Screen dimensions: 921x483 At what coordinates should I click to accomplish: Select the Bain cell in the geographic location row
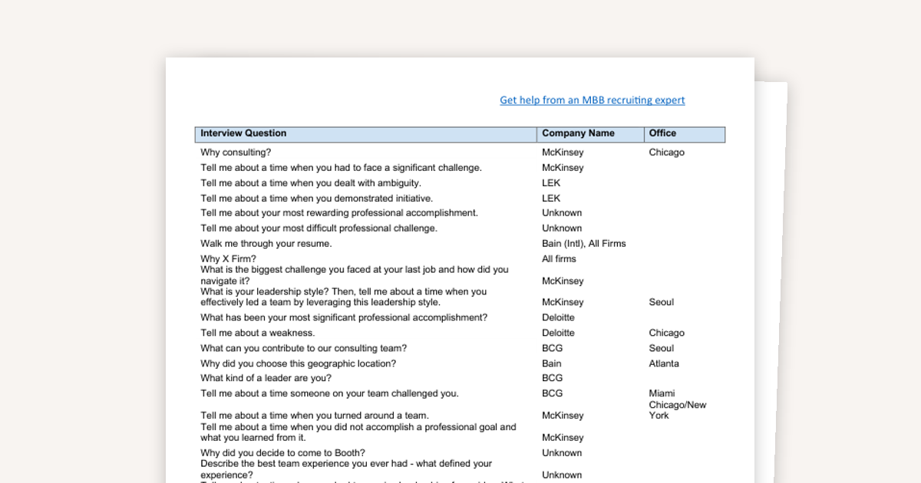551,363
